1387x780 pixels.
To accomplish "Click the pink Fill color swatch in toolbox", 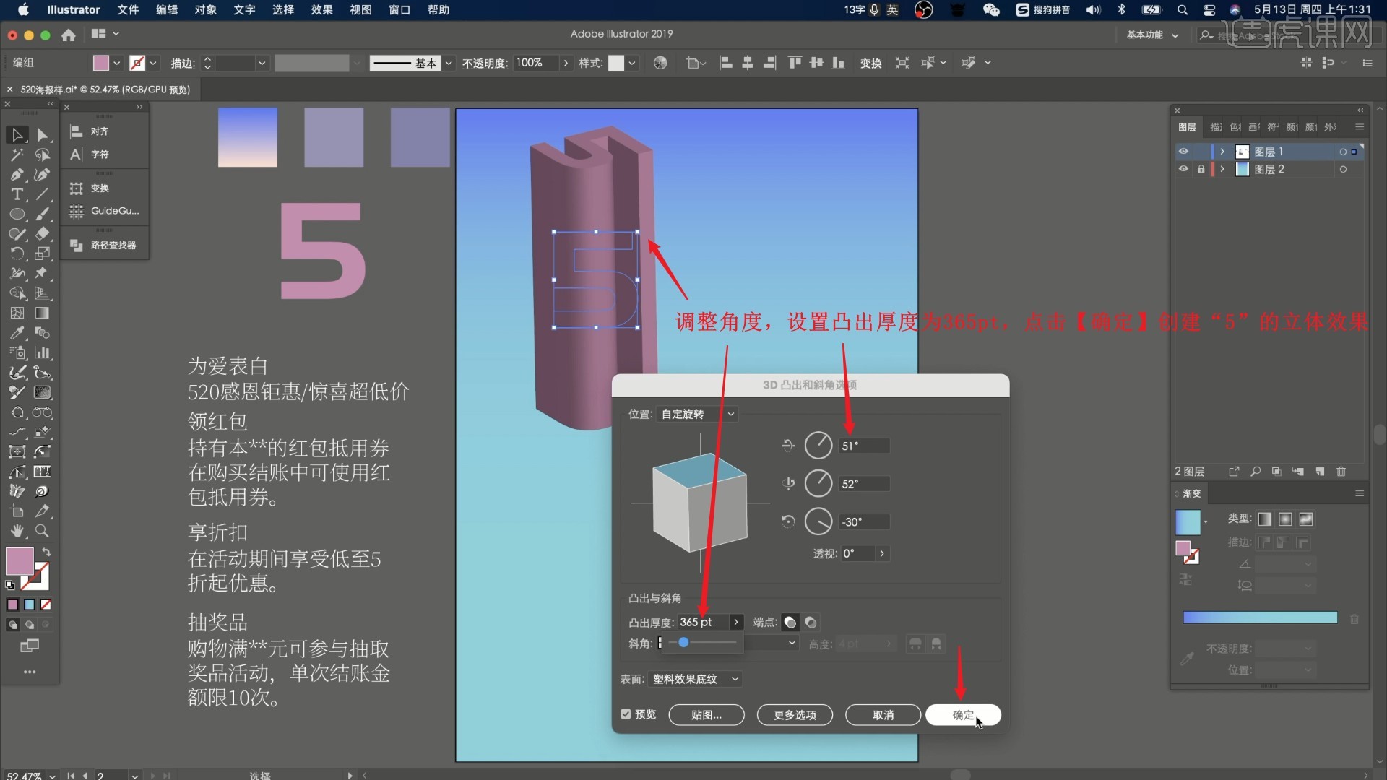I will tap(20, 561).
